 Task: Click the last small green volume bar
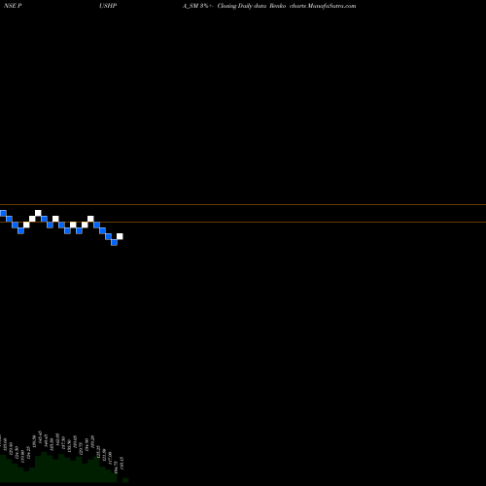coord(125,480)
